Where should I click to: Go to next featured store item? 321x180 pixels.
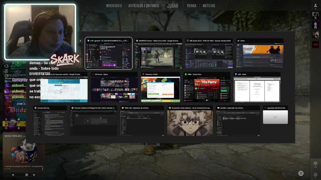coord(34,175)
